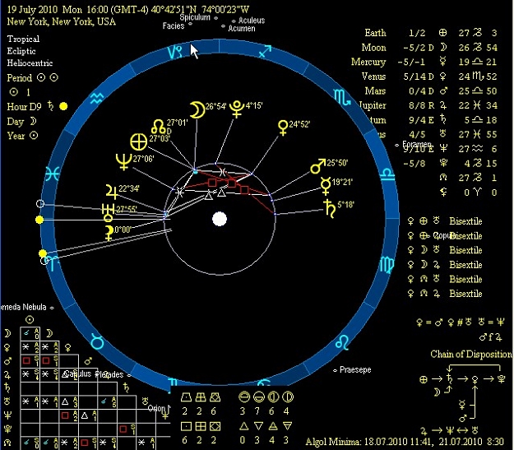Select the Uranus glyph at 27°55' in chart
This screenshot has height=450, width=514.
pos(109,212)
